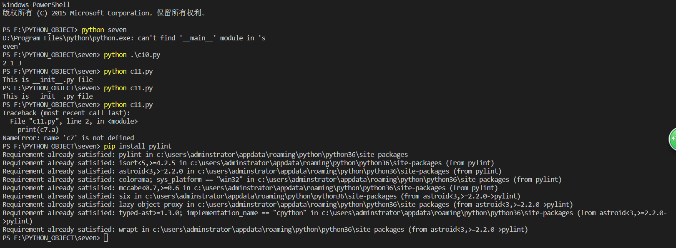Click the isort requirement line
676x248 pixels.
pos(248,163)
